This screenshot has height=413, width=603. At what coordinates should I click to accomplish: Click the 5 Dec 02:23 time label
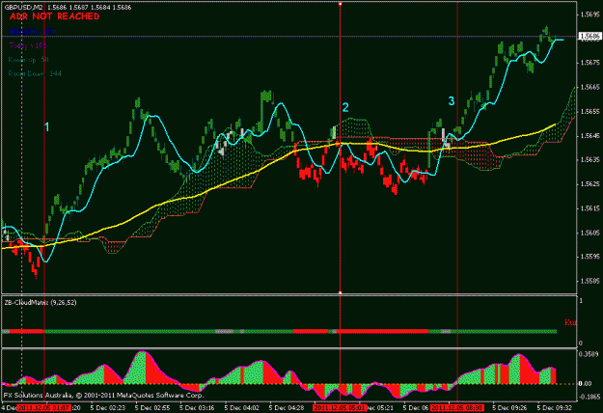pos(108,407)
